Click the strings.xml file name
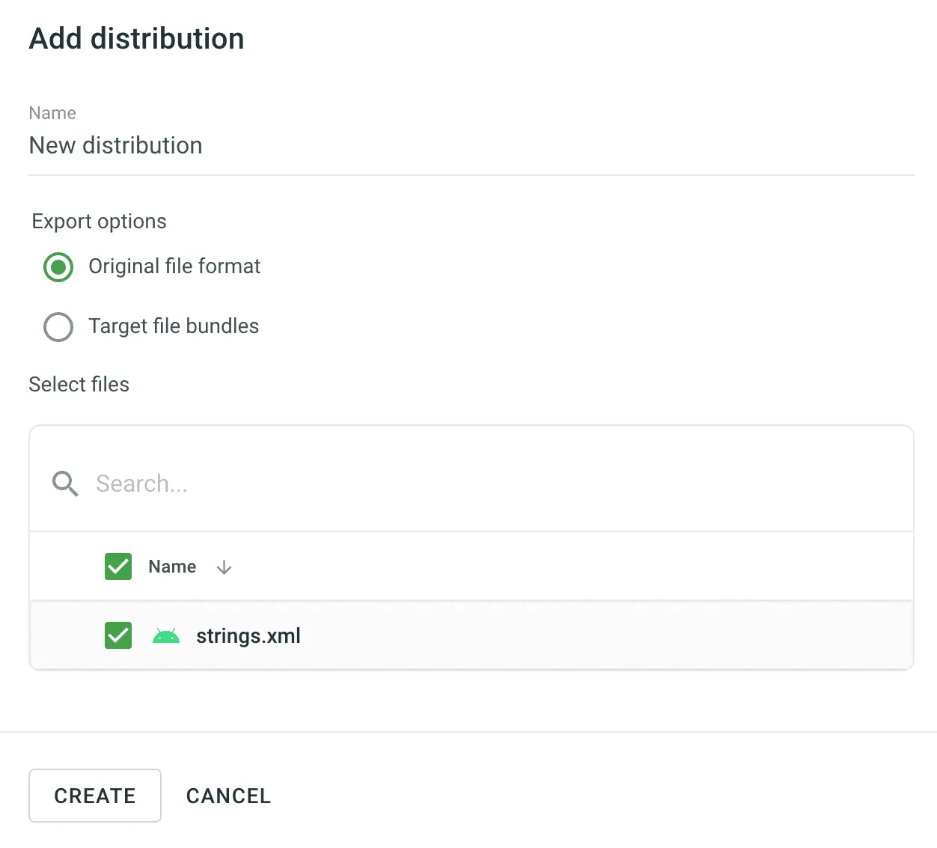This screenshot has width=937, height=848. pyautogui.click(x=248, y=636)
